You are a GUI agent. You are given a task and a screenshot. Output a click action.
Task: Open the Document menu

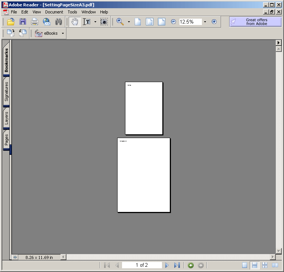[x=54, y=12]
